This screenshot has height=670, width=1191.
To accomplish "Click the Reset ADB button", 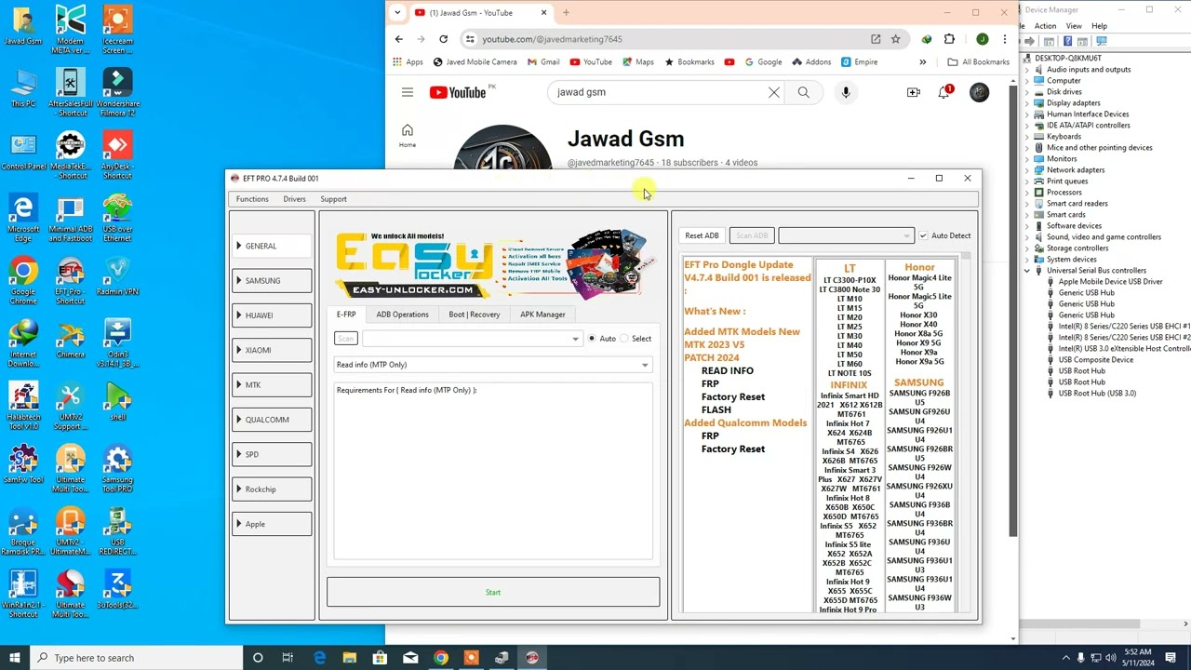I will [702, 235].
